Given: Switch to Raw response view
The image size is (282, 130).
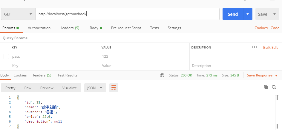Looking at the screenshot, I should point(28,88).
